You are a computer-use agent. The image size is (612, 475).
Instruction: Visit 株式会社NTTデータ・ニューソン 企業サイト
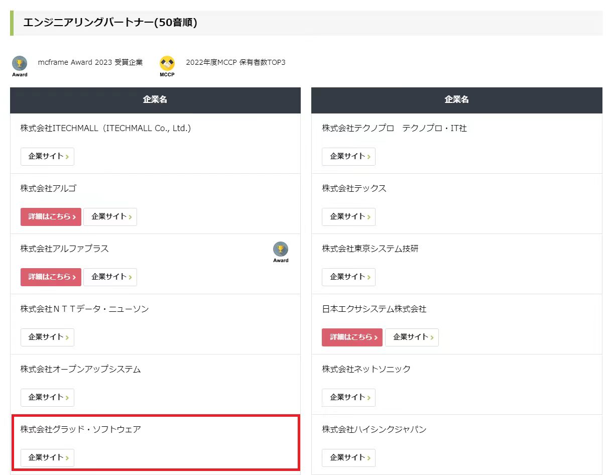[47, 337]
